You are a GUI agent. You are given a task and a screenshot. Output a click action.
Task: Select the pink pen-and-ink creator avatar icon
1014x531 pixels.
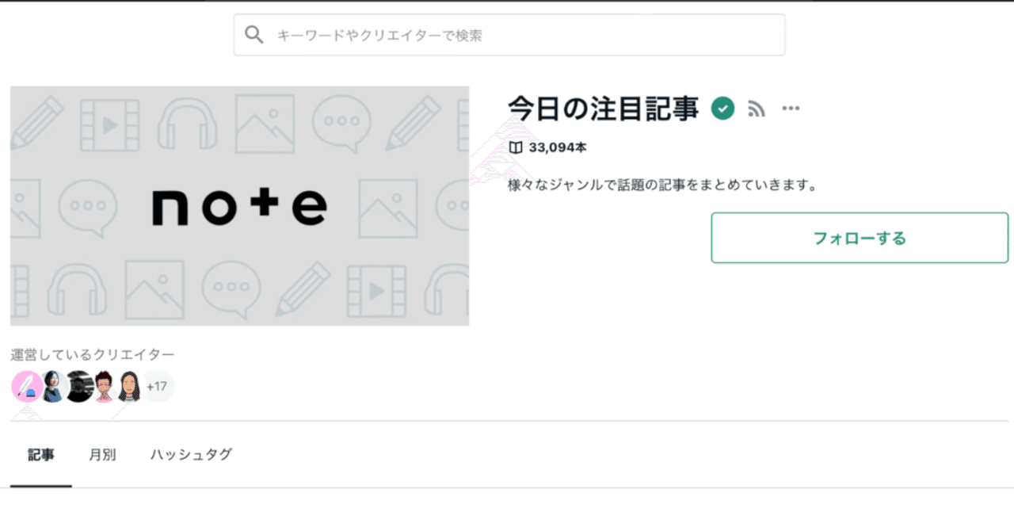(x=26, y=386)
